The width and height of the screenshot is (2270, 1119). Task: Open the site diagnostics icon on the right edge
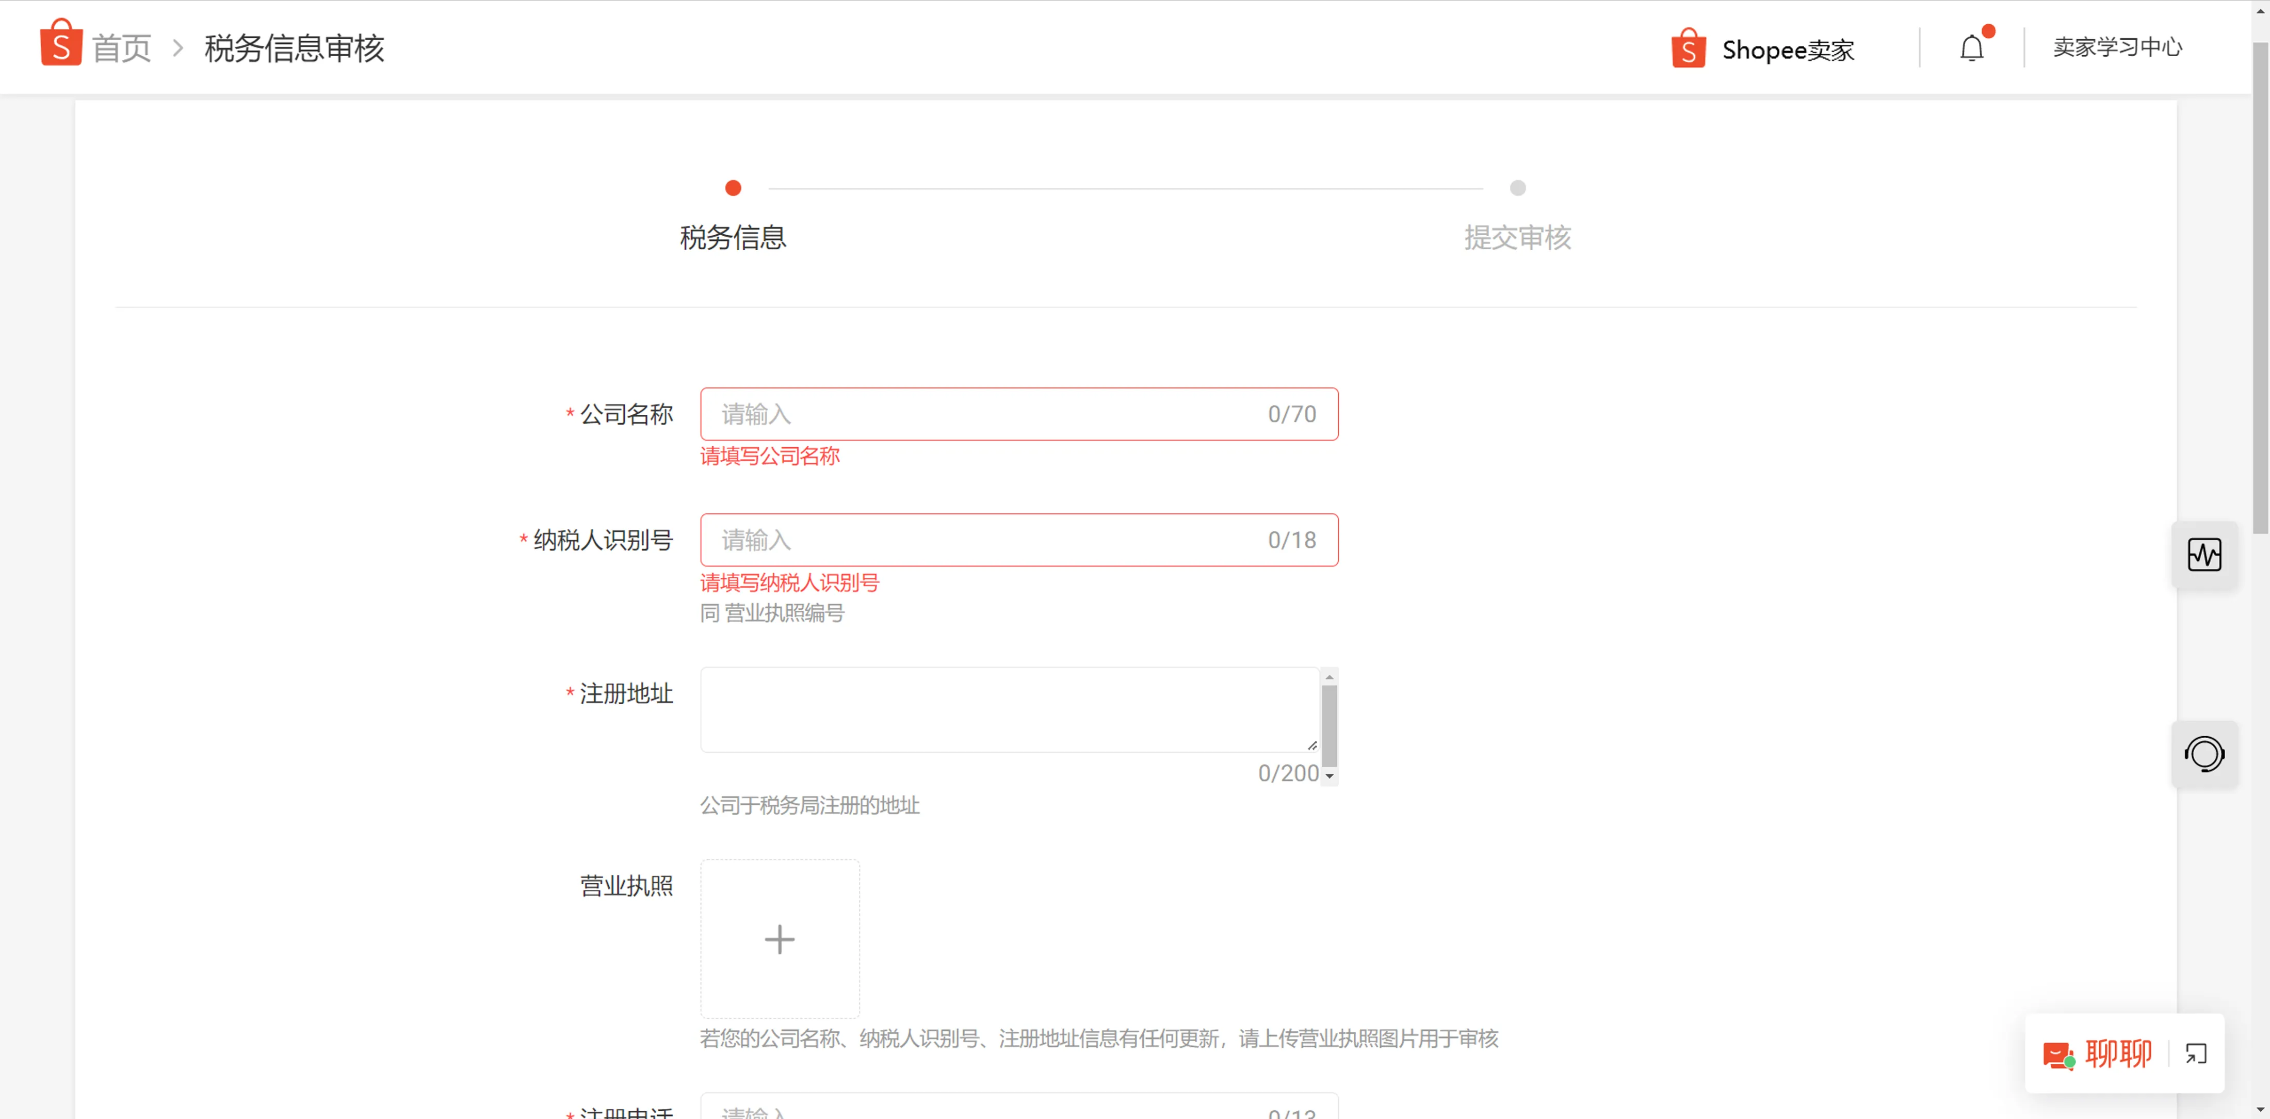(2206, 555)
